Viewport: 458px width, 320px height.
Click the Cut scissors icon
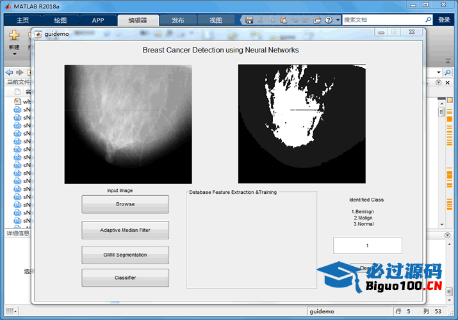point(261,20)
